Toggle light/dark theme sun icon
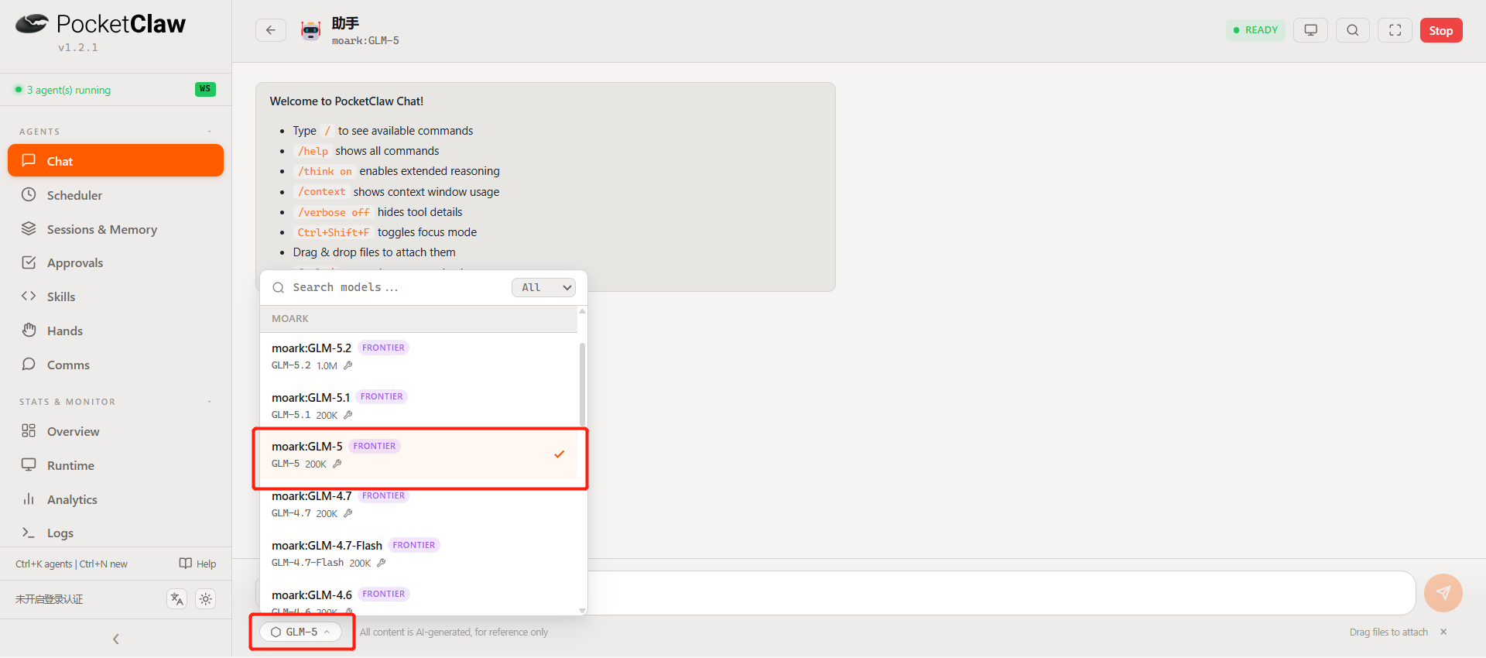The height and width of the screenshot is (658, 1486). 205,598
